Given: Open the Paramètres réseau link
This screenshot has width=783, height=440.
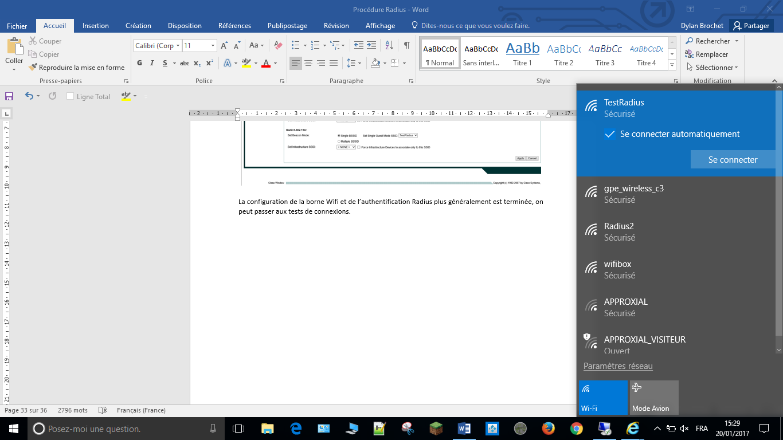Looking at the screenshot, I should click(x=618, y=366).
